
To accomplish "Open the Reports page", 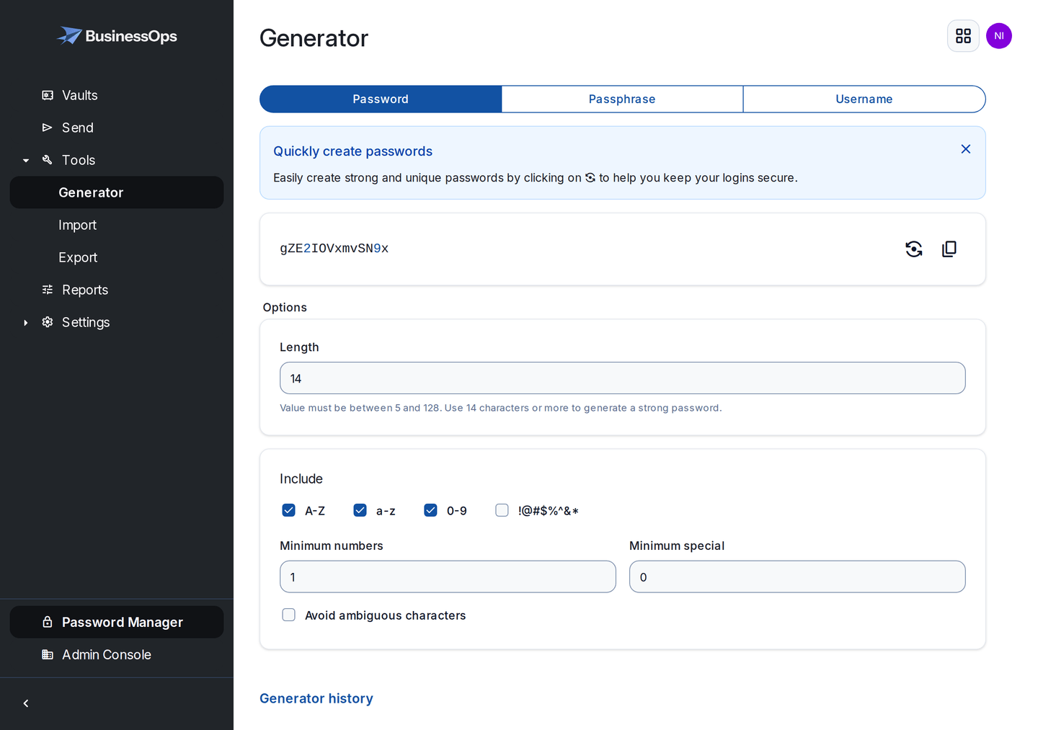I will (116, 290).
